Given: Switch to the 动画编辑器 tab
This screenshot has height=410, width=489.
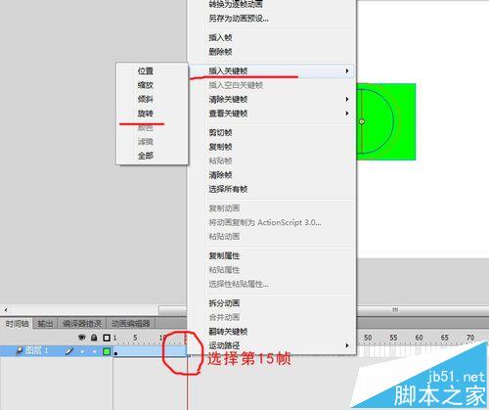Looking at the screenshot, I should 131,324.
